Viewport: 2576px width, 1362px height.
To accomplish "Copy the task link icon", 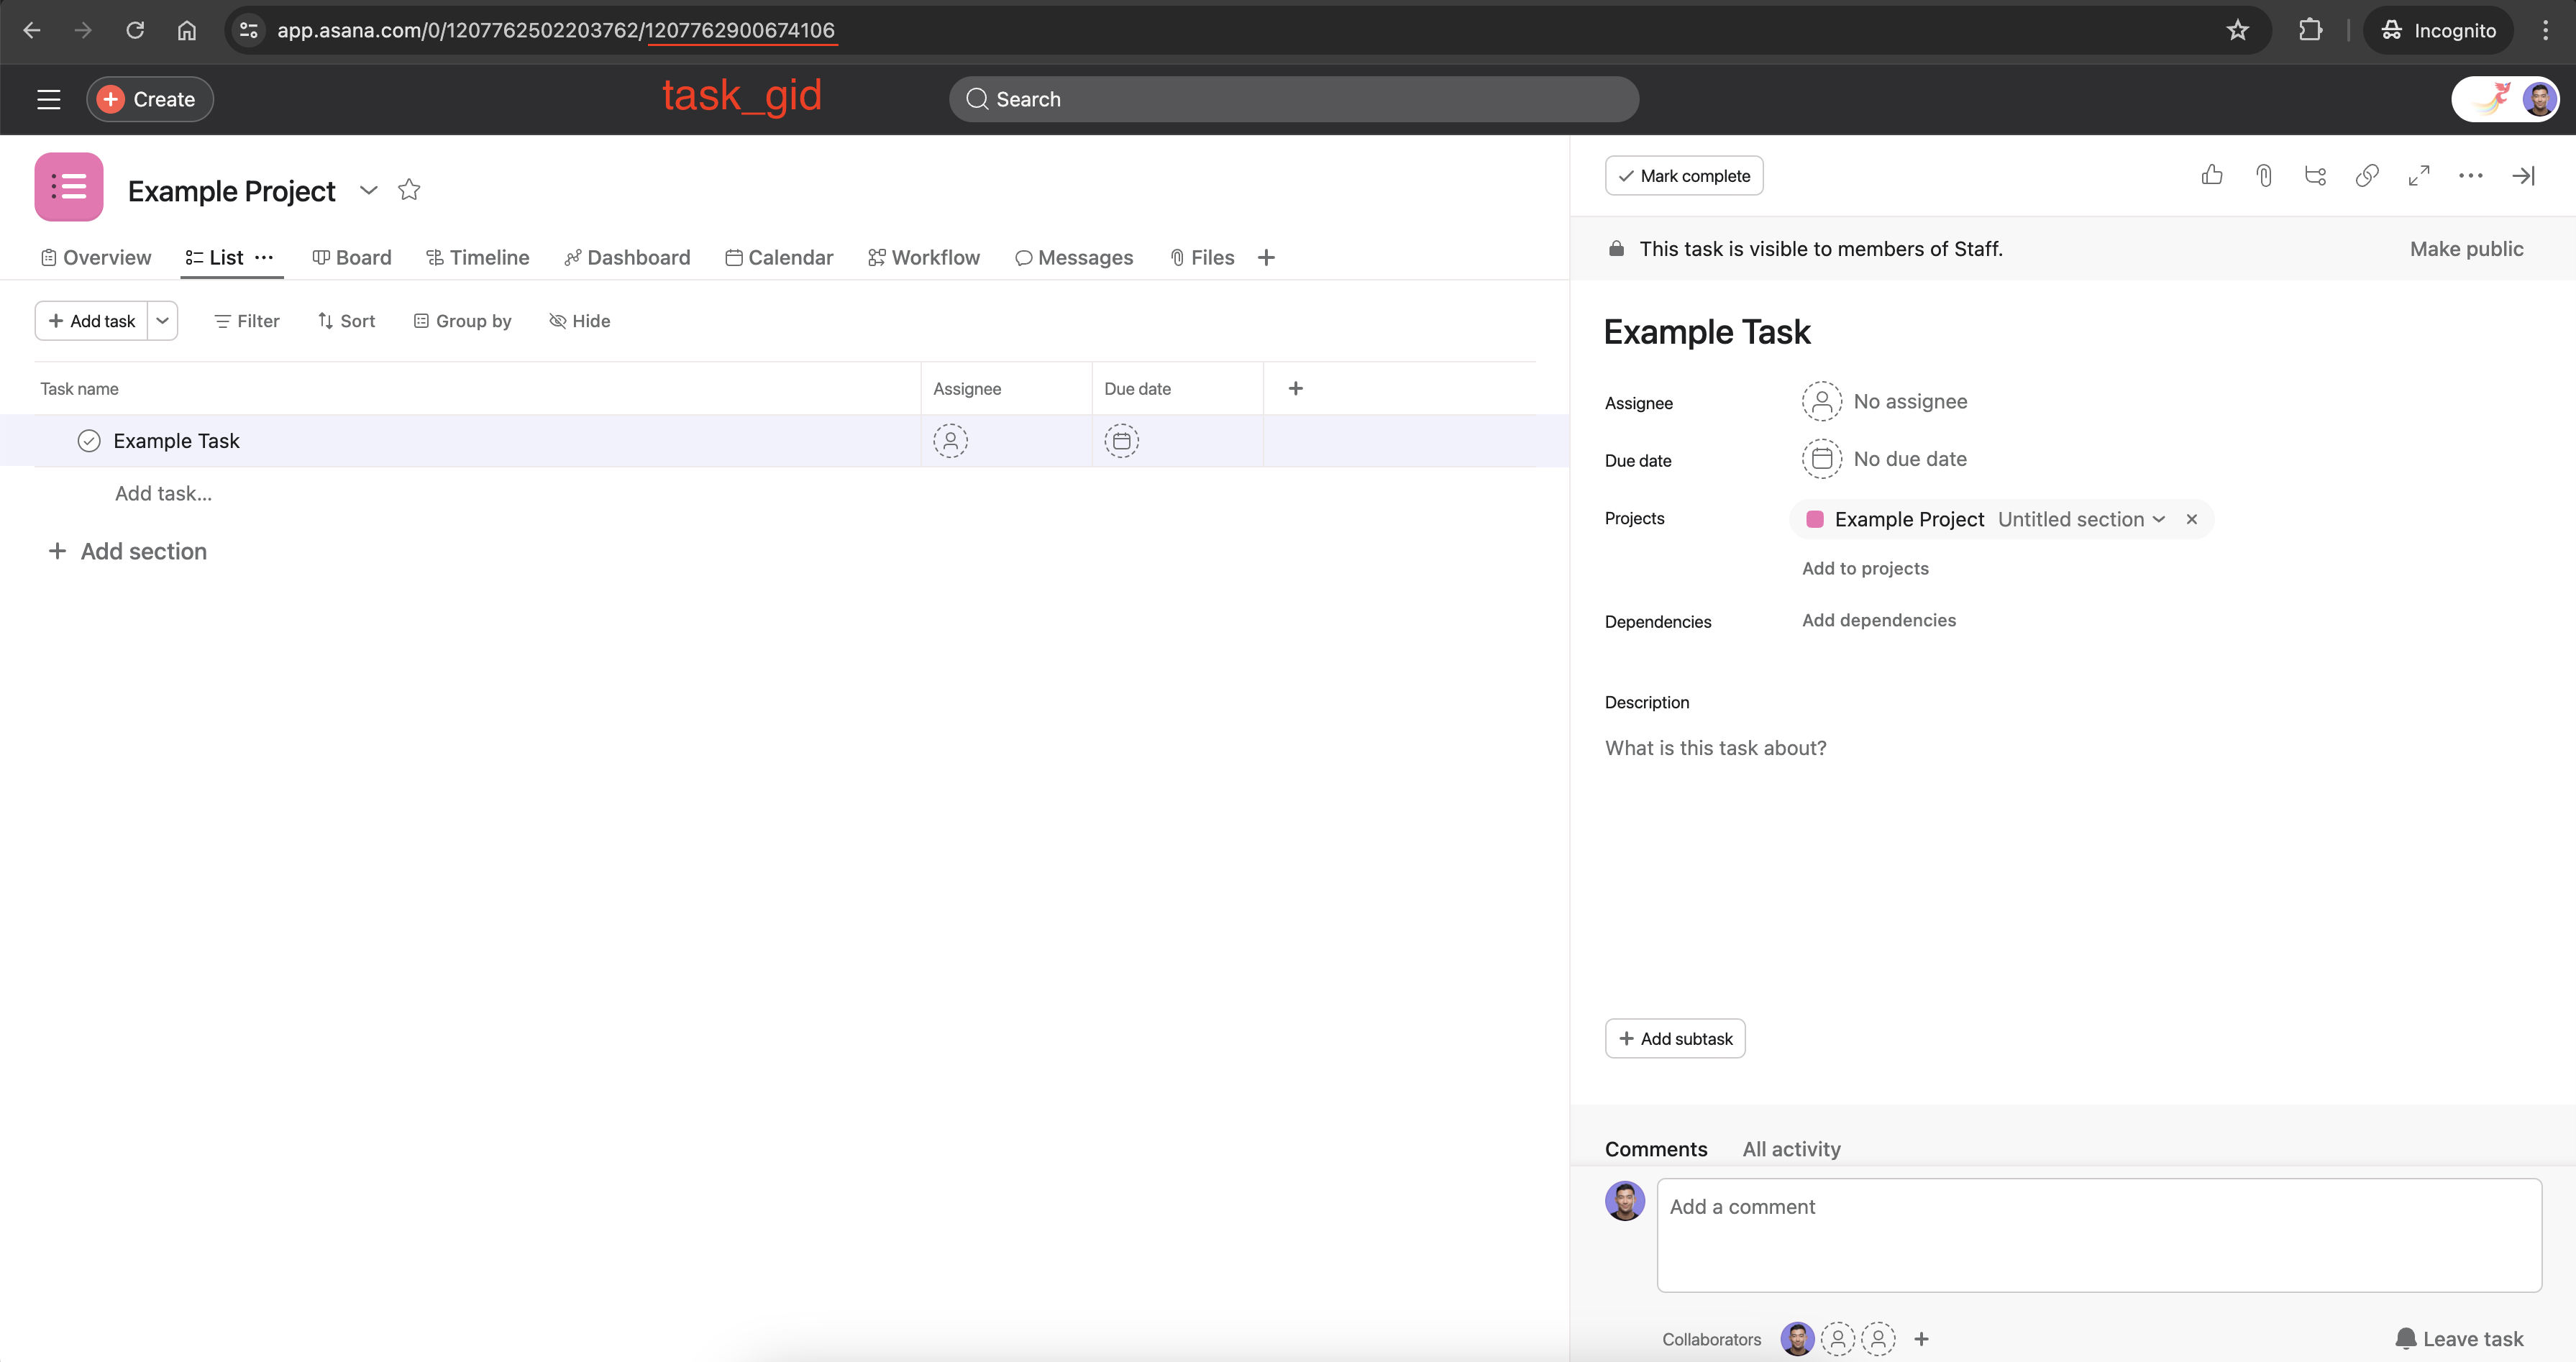I will (x=2367, y=176).
